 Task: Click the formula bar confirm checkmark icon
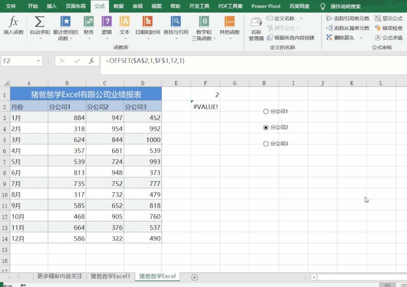point(77,61)
